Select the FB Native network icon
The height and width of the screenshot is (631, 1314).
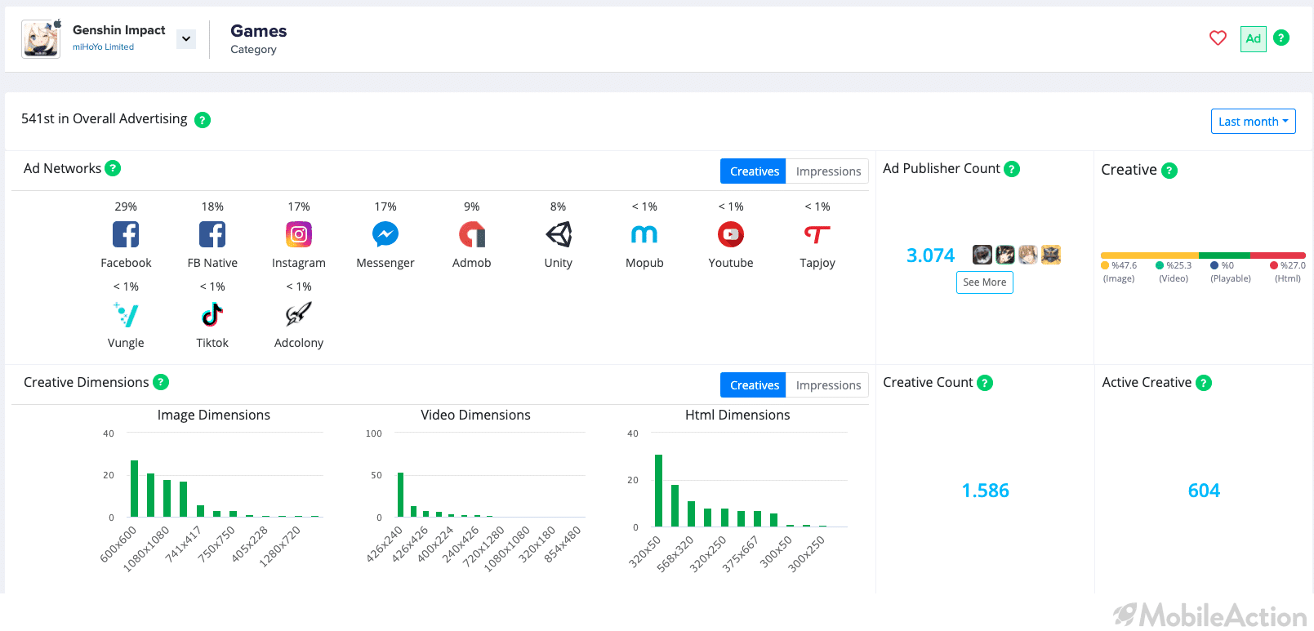(212, 234)
